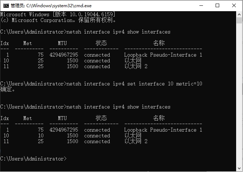The width and height of the screenshot is (243, 172).
Task: Click the scrollbar up arrow
Action: [239, 14]
